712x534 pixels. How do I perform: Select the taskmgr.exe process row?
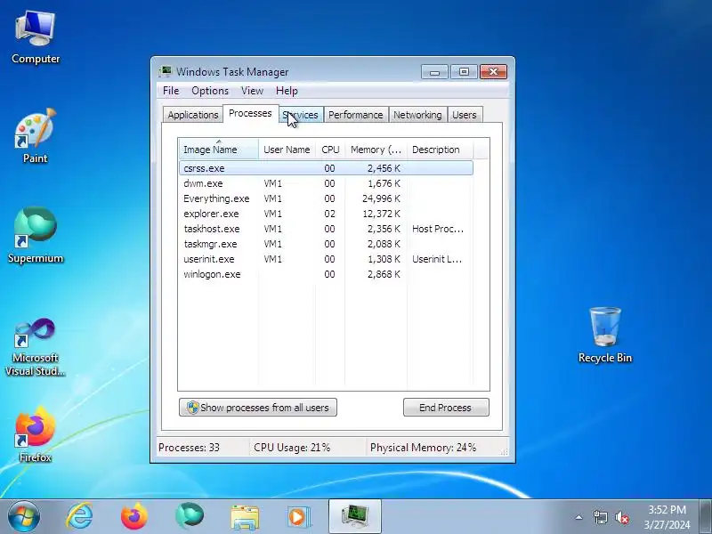coord(326,244)
